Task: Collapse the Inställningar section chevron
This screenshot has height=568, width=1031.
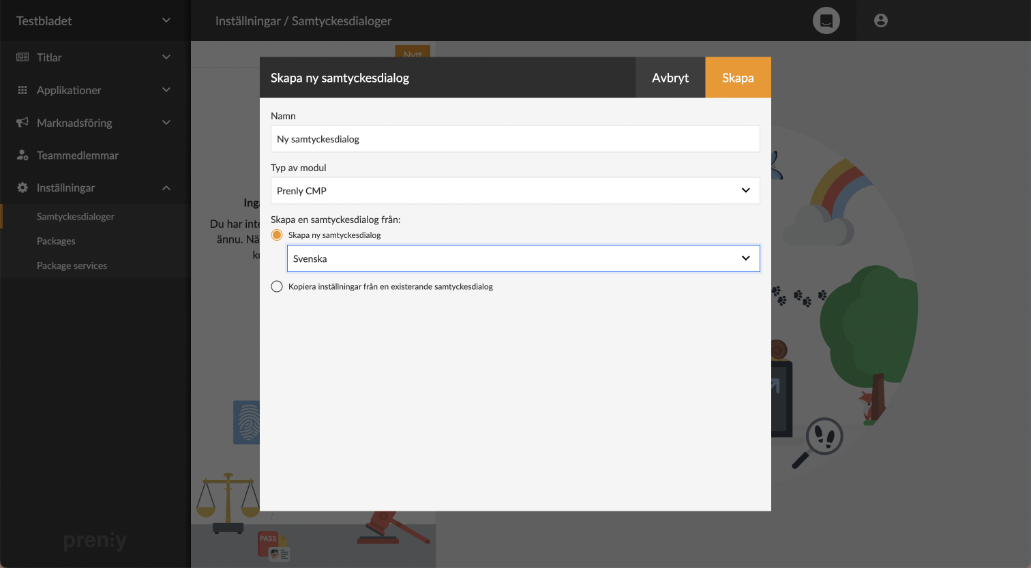Action: tap(166, 188)
